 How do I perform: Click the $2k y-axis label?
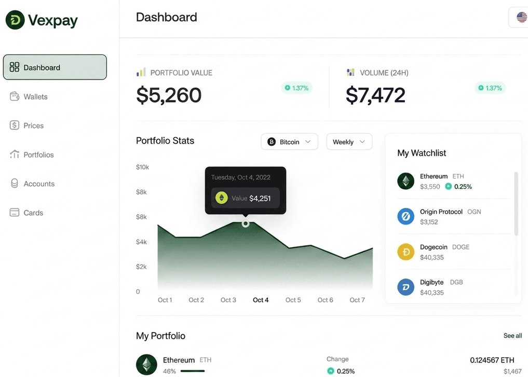point(141,267)
